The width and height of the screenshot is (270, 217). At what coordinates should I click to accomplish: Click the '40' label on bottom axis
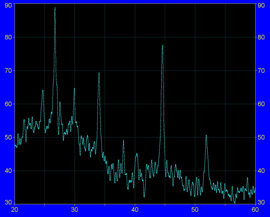pos(135,210)
